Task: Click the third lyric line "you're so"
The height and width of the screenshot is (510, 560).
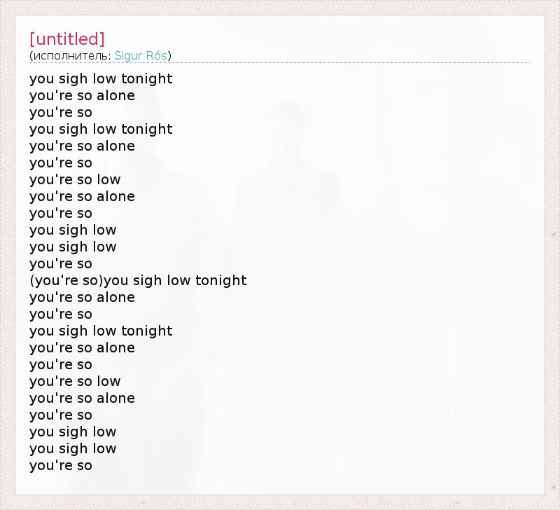Action: 61,112
